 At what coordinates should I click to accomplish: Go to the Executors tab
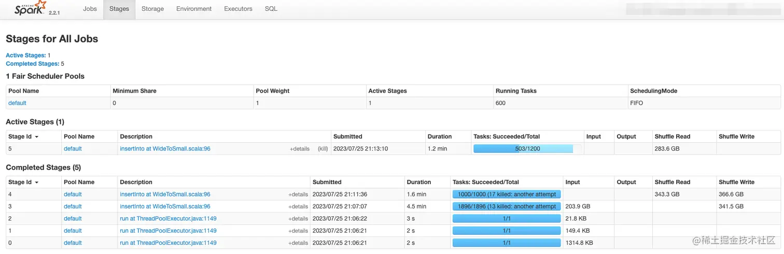(238, 9)
